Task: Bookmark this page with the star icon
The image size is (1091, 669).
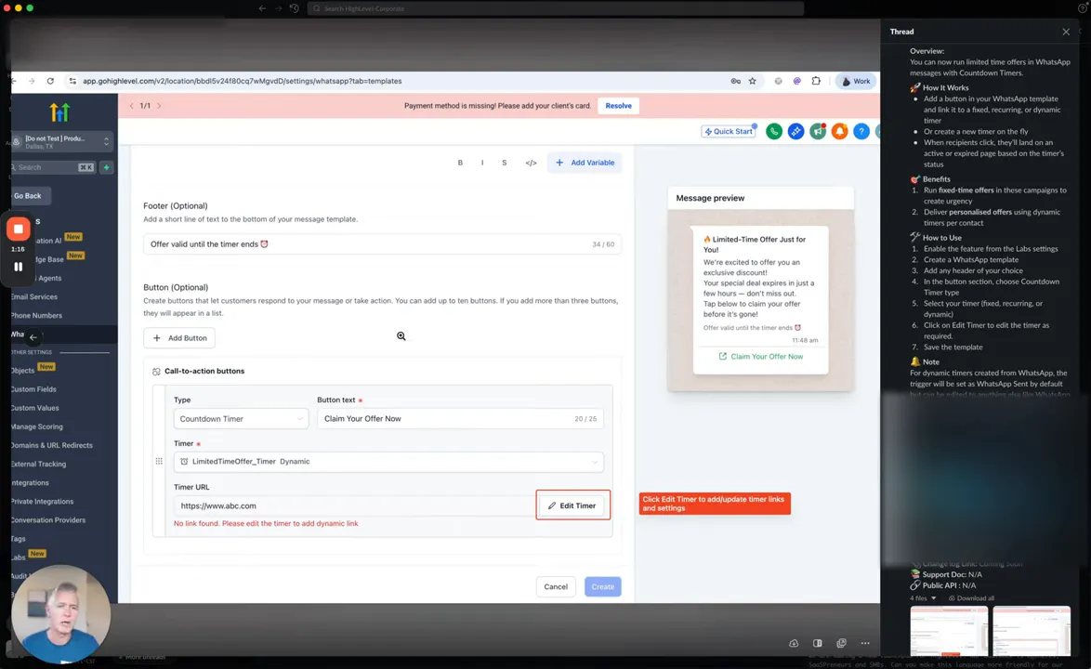Action: point(752,82)
